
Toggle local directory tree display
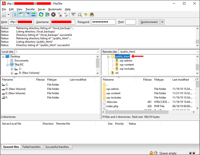pyautogui.click(x=21, y=15)
